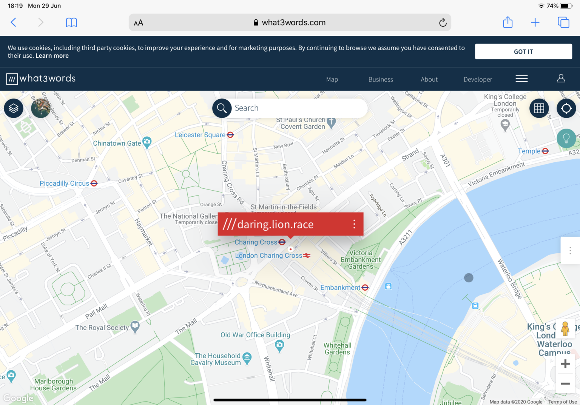Open the Safari share sheet
580x405 pixels.
(x=507, y=22)
